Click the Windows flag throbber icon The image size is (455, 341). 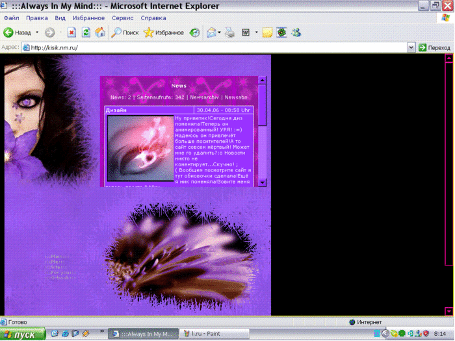click(446, 18)
